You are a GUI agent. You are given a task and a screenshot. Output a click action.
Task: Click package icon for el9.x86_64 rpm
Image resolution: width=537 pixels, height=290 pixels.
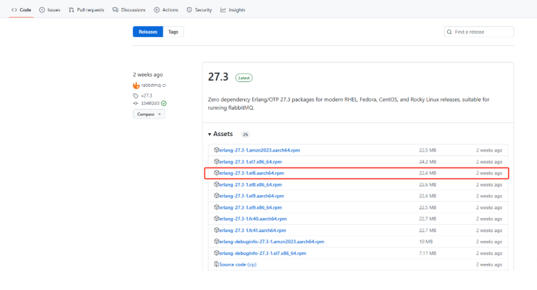point(217,207)
